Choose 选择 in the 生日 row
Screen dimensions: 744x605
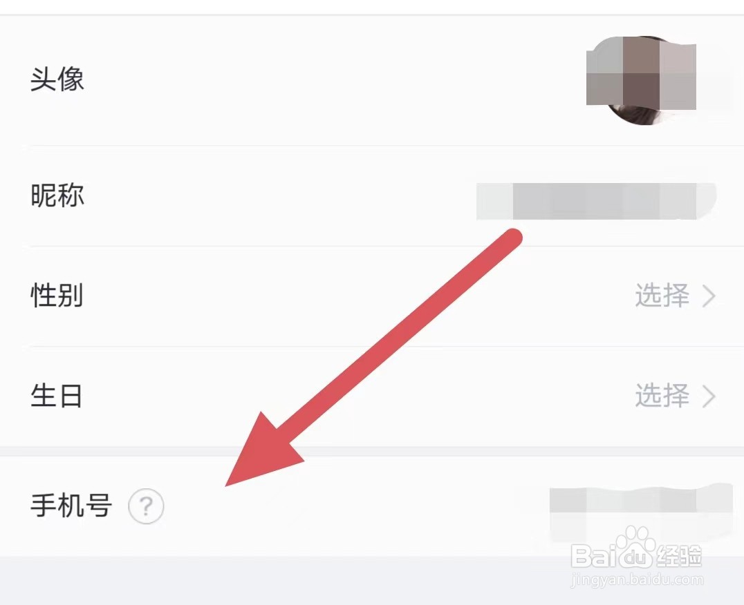(662, 396)
